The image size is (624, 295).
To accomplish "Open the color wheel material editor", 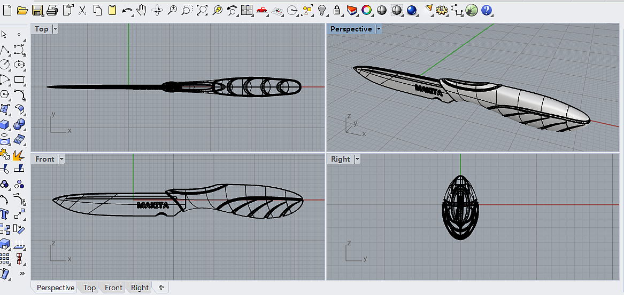I will click(x=366, y=10).
